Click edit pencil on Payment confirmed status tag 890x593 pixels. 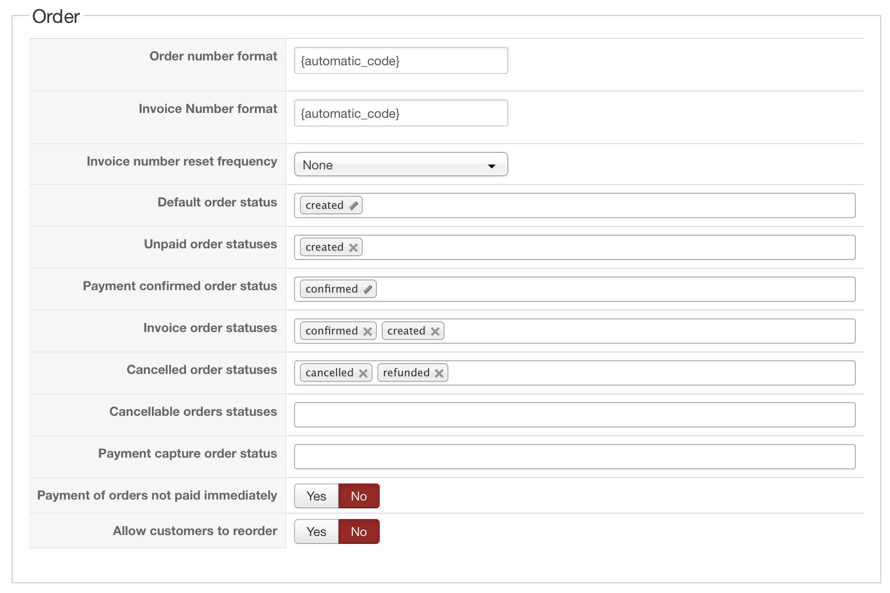[x=368, y=289]
